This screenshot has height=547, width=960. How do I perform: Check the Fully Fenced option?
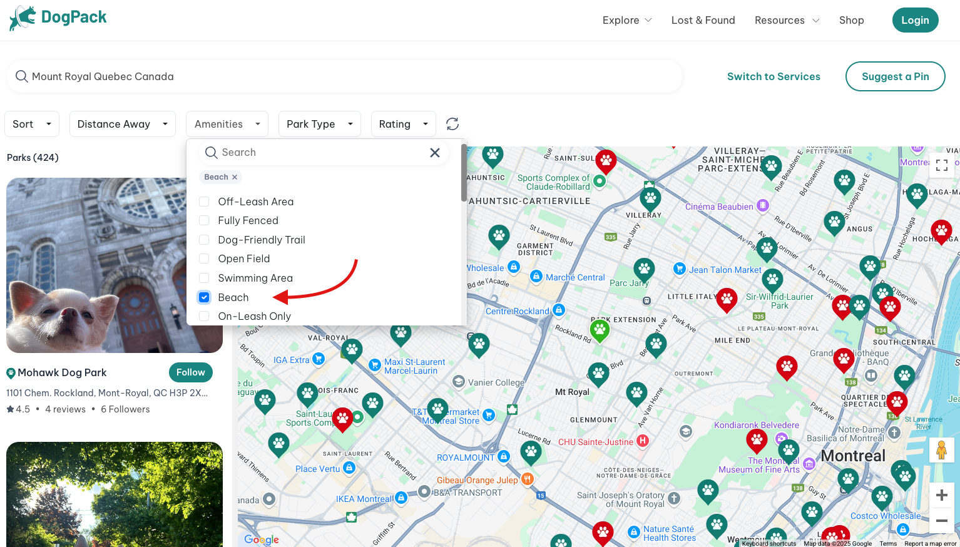204,220
